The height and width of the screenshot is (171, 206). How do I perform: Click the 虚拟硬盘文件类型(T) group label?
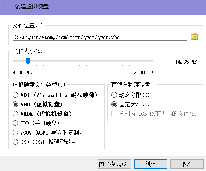39,84
